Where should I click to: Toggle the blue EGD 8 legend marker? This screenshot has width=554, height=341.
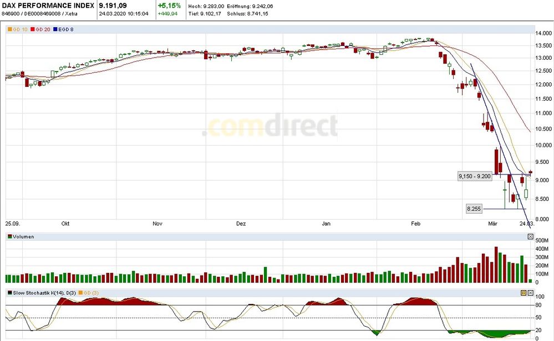click(56, 29)
